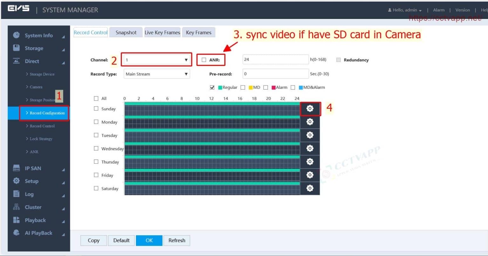This screenshot has height=256, width=488.
Task: Select the Setup gear icon in sidebar
Action: (16, 181)
